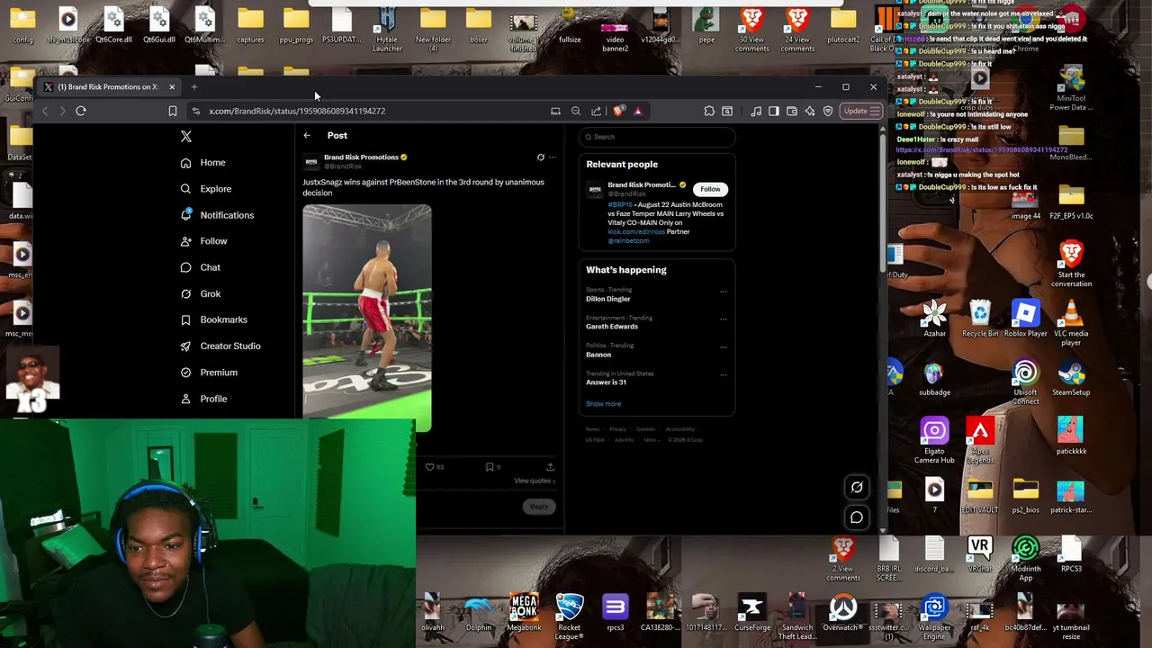Open the post's three-dot more menu

(x=553, y=157)
